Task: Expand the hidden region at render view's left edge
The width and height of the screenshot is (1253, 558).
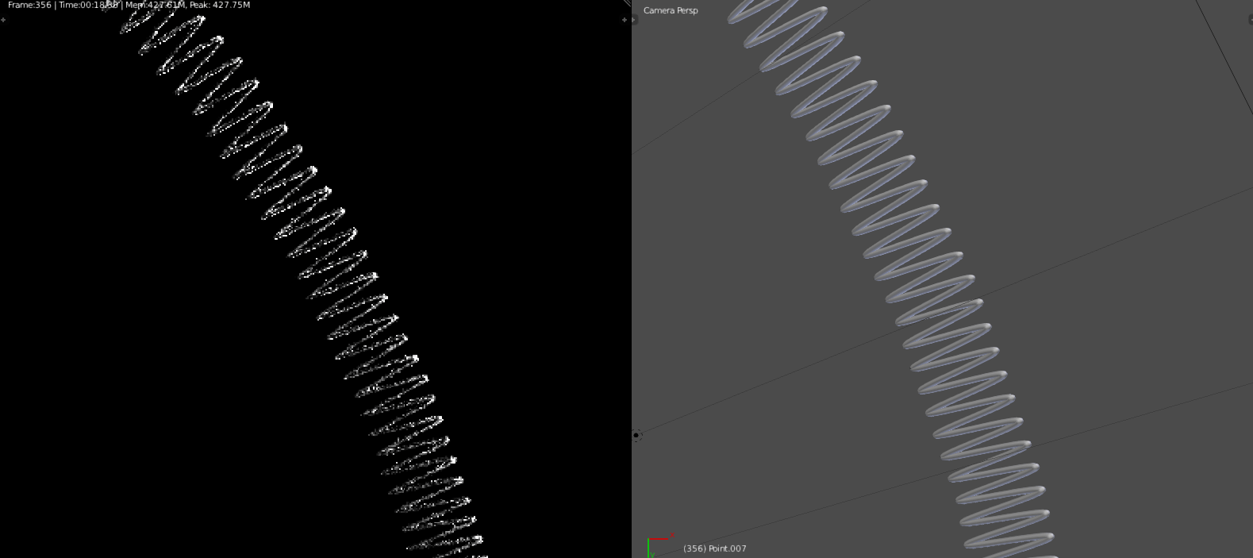Action: [x=3, y=20]
